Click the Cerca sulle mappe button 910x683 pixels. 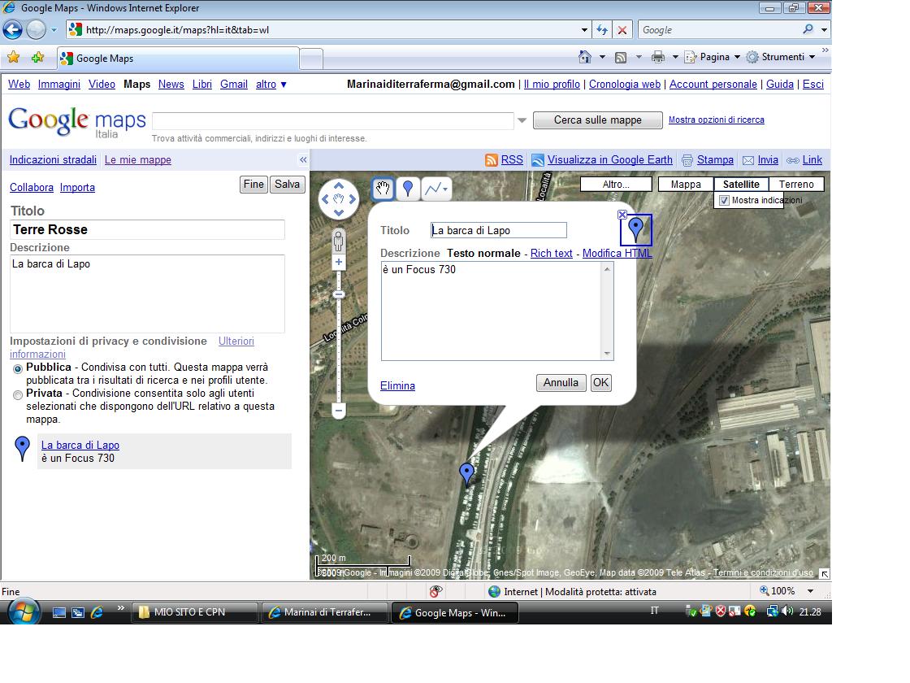[598, 120]
